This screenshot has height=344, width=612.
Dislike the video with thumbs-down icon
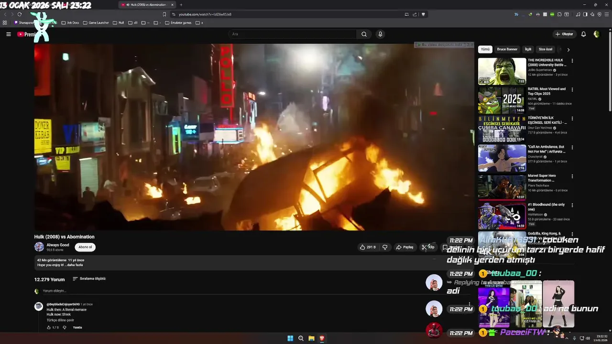coord(385,247)
